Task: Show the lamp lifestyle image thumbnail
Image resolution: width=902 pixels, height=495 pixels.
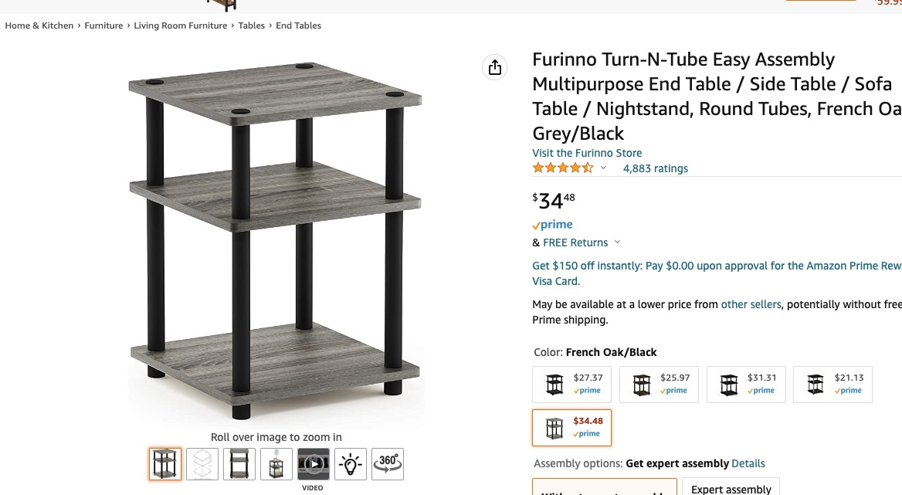Action: 276,464
